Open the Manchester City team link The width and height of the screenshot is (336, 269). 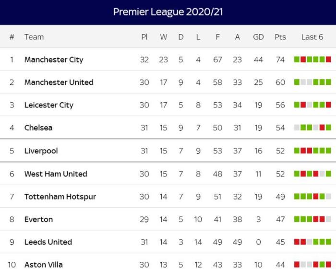54,60
